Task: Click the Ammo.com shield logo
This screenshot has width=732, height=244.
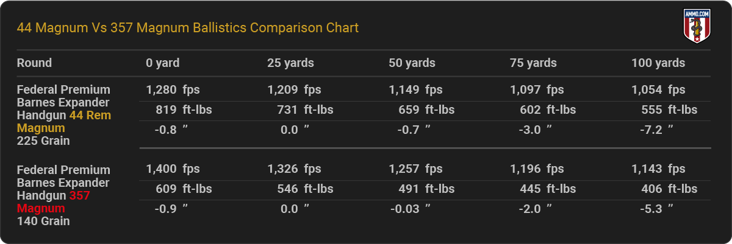Action: [x=695, y=26]
